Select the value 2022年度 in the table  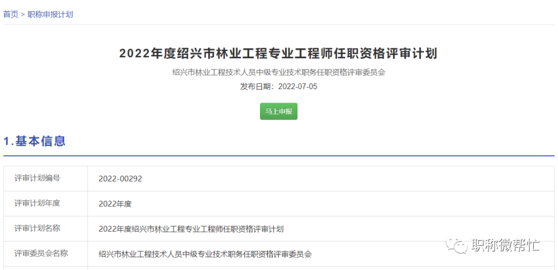pyautogui.click(x=115, y=204)
